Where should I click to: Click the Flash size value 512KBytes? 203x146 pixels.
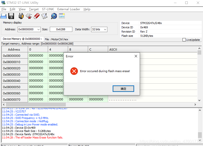point(146,36)
